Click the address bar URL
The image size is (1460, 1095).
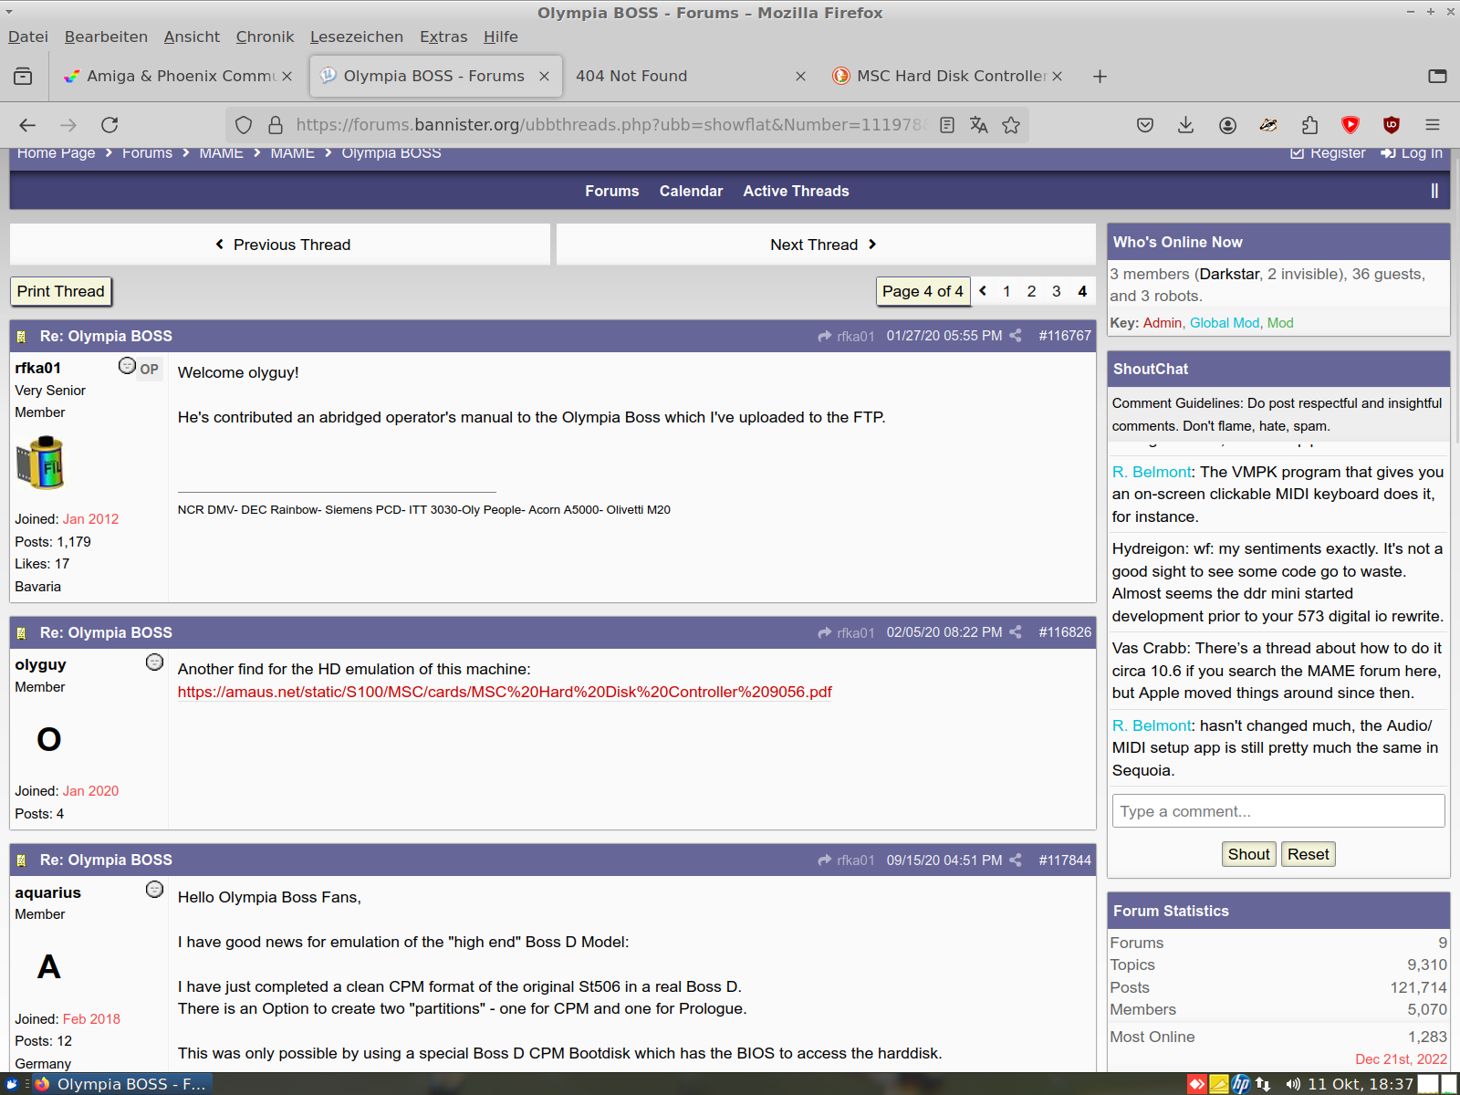tap(611, 125)
